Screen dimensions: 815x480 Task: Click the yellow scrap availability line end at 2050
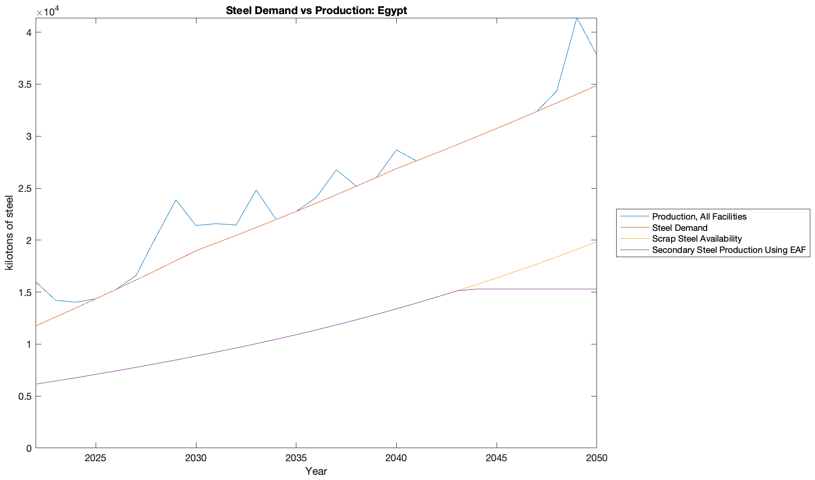596,242
